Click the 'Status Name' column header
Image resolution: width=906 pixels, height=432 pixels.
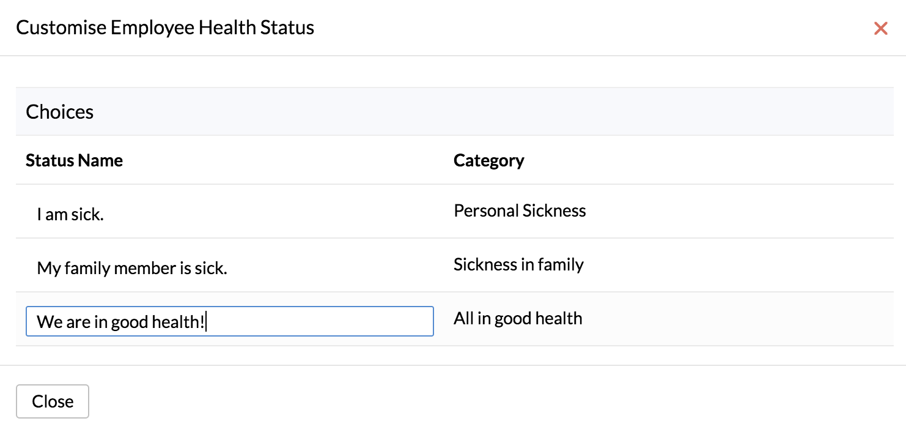(74, 160)
